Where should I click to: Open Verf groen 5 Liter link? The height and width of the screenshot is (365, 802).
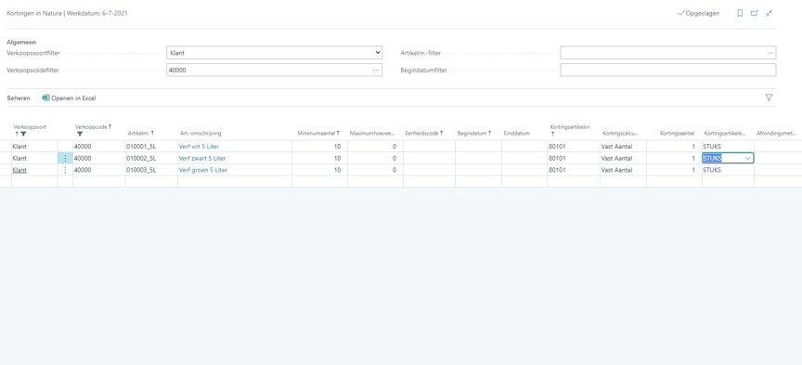coord(203,170)
